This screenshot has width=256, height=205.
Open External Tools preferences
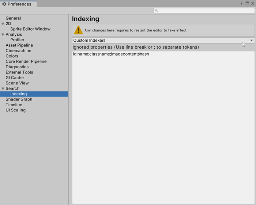tap(19, 72)
